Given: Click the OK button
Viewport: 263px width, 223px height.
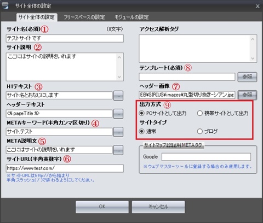Looking at the screenshot, I should pyautogui.click(x=102, y=207).
